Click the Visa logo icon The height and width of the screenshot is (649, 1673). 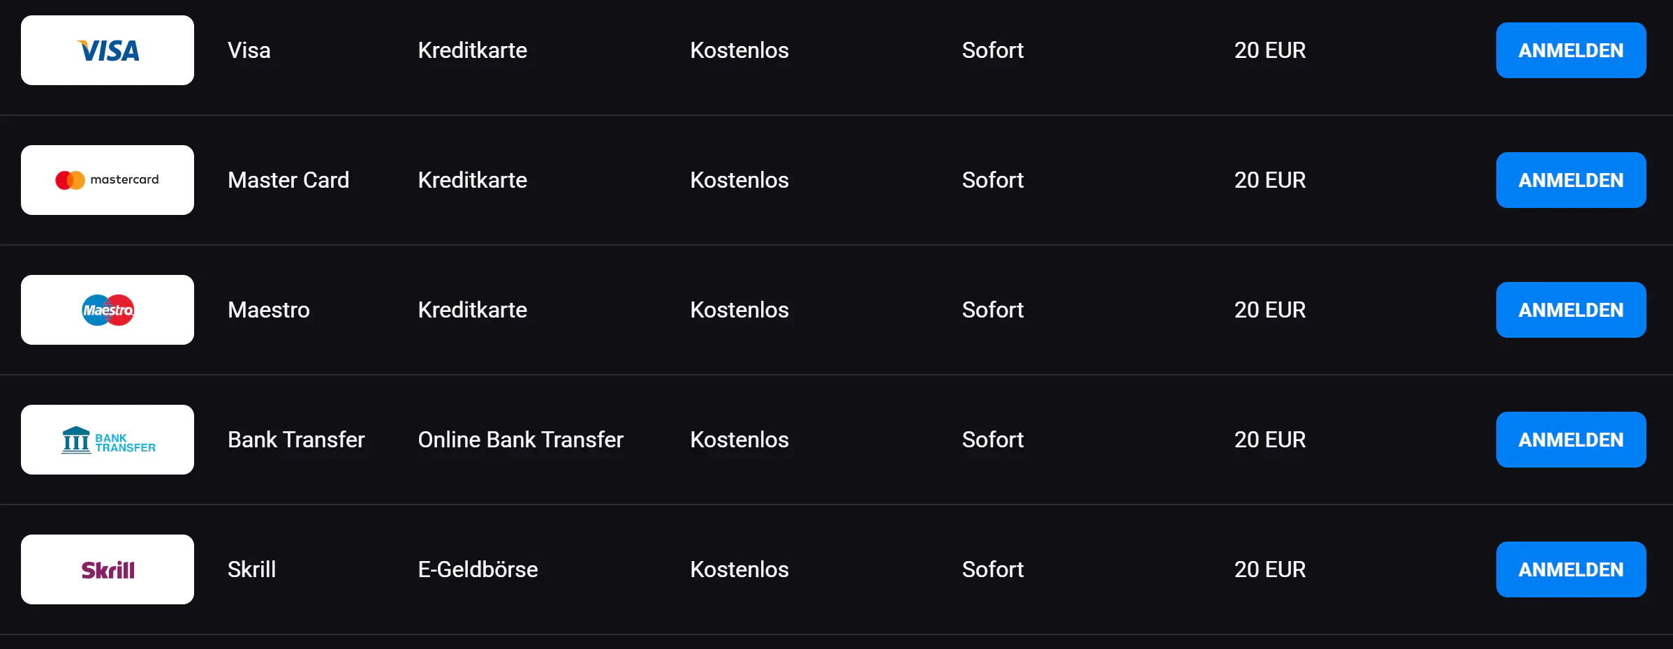pos(108,50)
